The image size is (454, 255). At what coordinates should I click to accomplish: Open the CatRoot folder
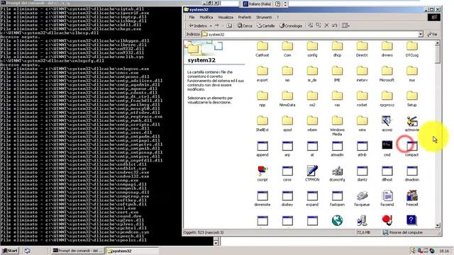(x=262, y=49)
